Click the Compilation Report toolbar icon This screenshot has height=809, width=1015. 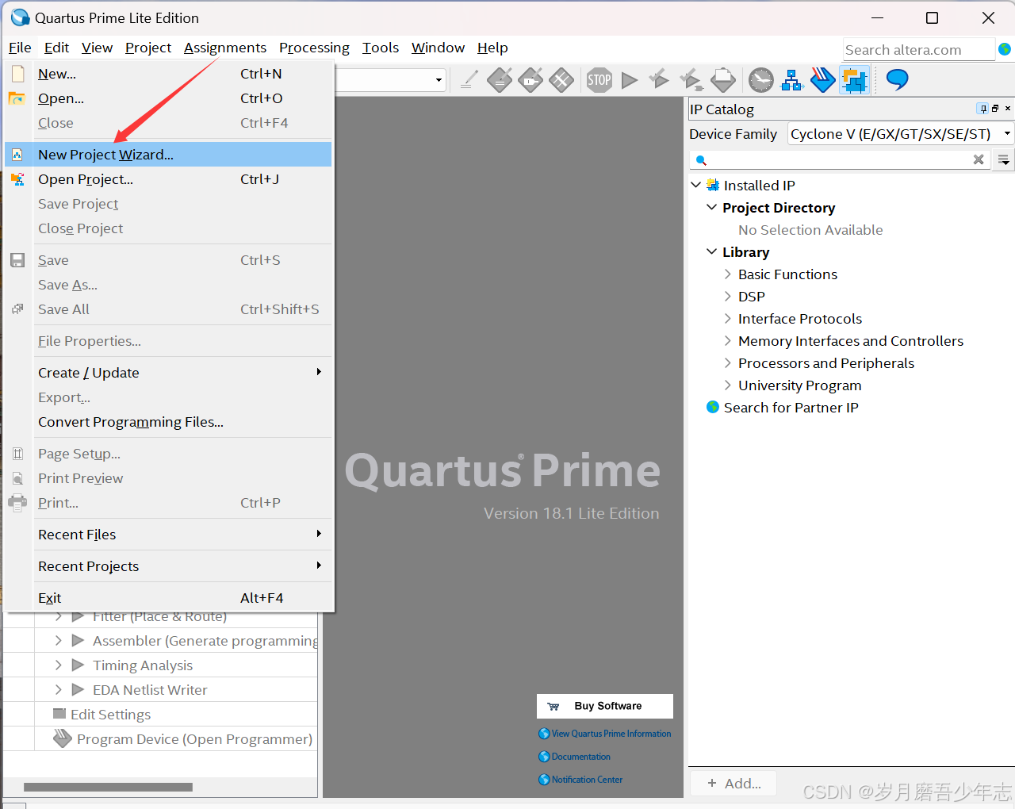[723, 80]
